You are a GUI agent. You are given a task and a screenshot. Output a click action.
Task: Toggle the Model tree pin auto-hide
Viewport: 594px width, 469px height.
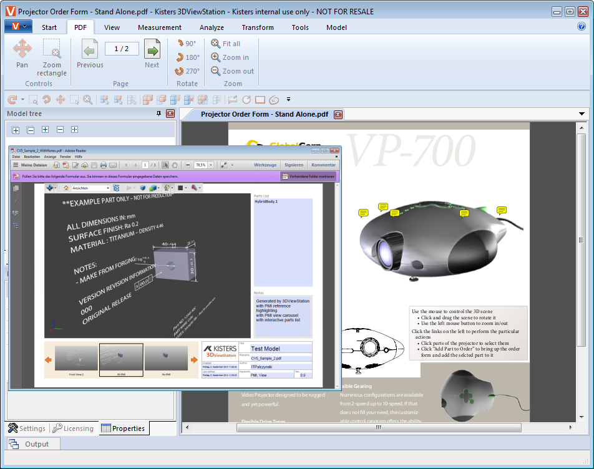pos(158,114)
